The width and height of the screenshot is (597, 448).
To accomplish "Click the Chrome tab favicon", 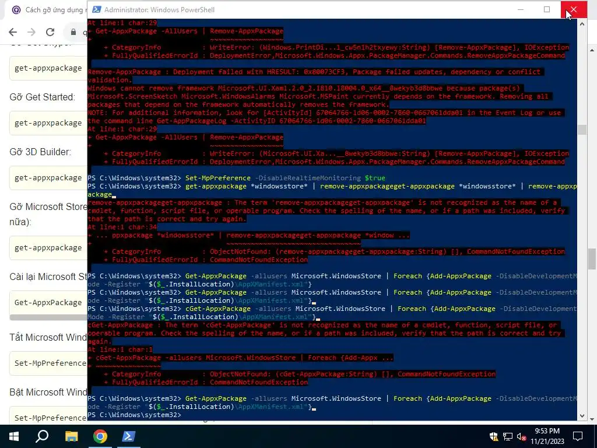I will (x=16, y=9).
